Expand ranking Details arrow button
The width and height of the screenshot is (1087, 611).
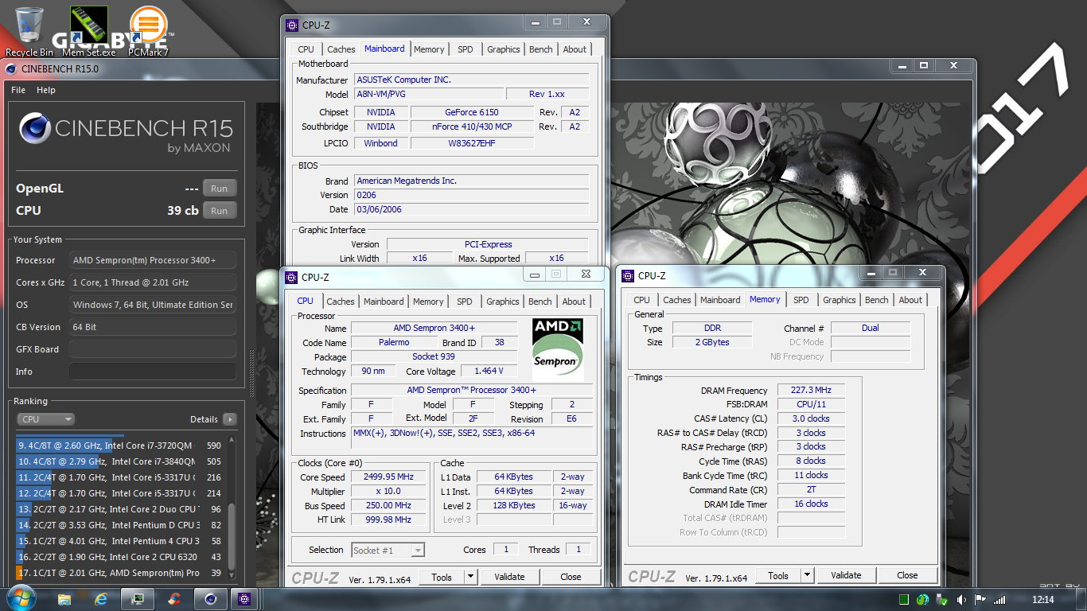point(229,419)
